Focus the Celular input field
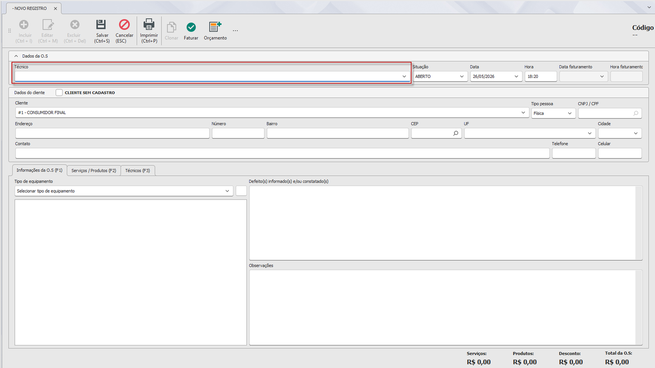The image size is (655, 368). coord(620,153)
